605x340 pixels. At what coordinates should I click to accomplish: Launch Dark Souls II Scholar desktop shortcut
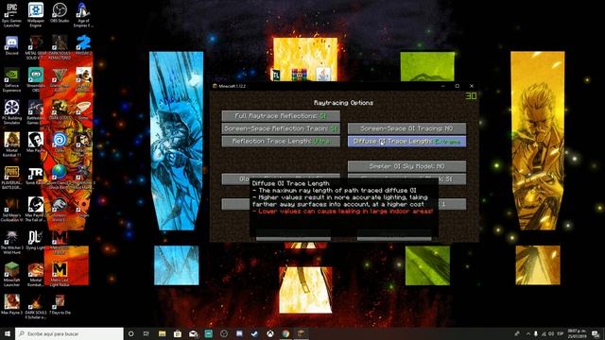coord(36,307)
